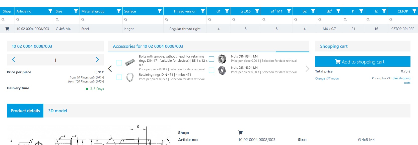418x145 pixels.
Task: Click the shopping cart icon in product row
Action: point(7,29)
